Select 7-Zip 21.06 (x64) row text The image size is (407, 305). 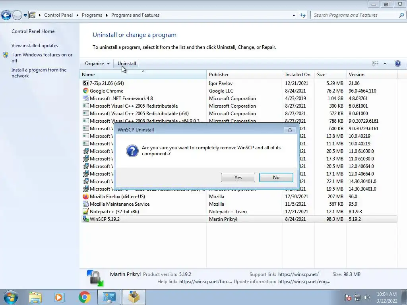(x=107, y=83)
